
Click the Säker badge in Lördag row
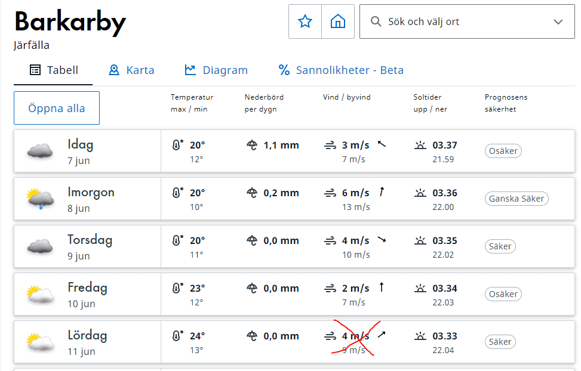click(x=500, y=342)
